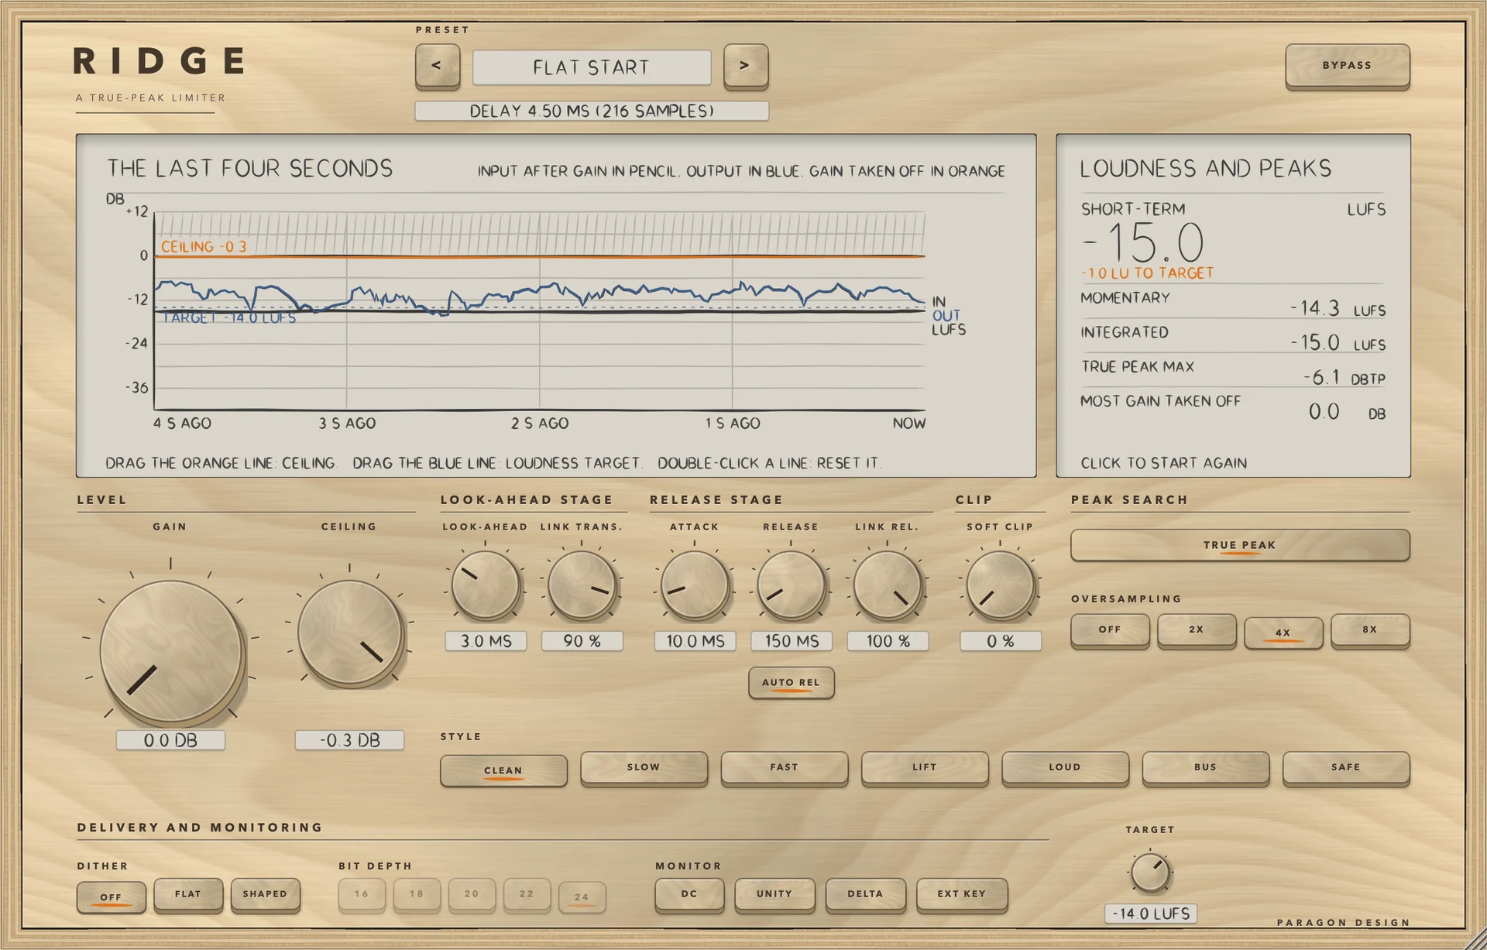Toggle the AUTO REL button

click(x=791, y=682)
